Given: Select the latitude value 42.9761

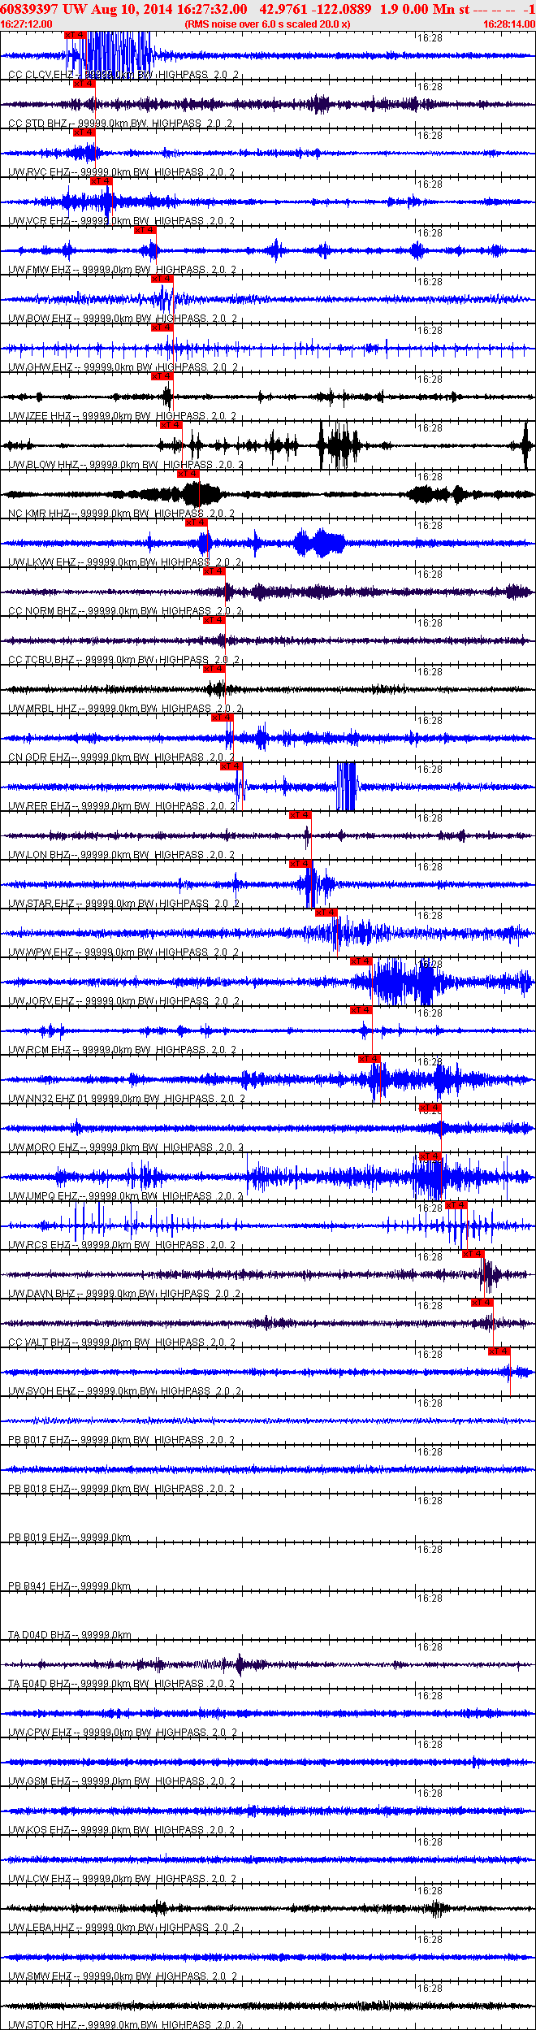Looking at the screenshot, I should [x=283, y=9].
